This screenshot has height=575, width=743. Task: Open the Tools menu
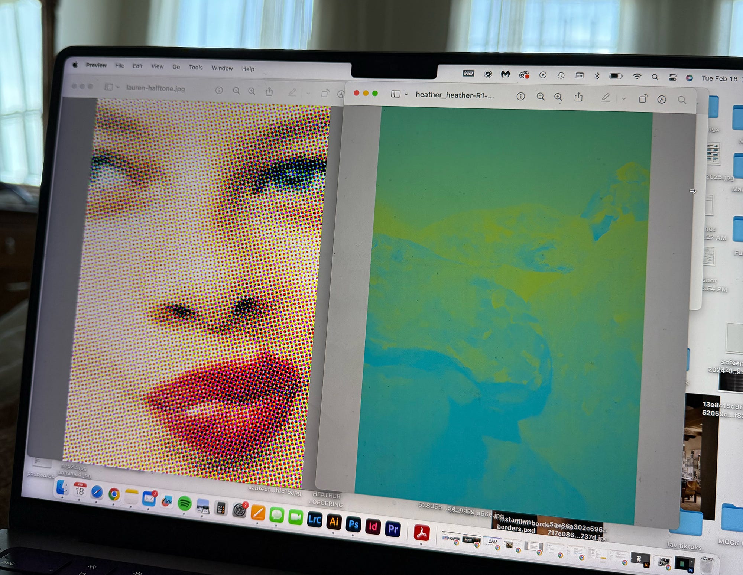(x=195, y=67)
